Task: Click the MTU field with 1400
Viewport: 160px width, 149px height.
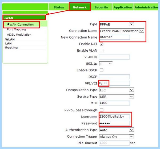Action: [x=114, y=103]
